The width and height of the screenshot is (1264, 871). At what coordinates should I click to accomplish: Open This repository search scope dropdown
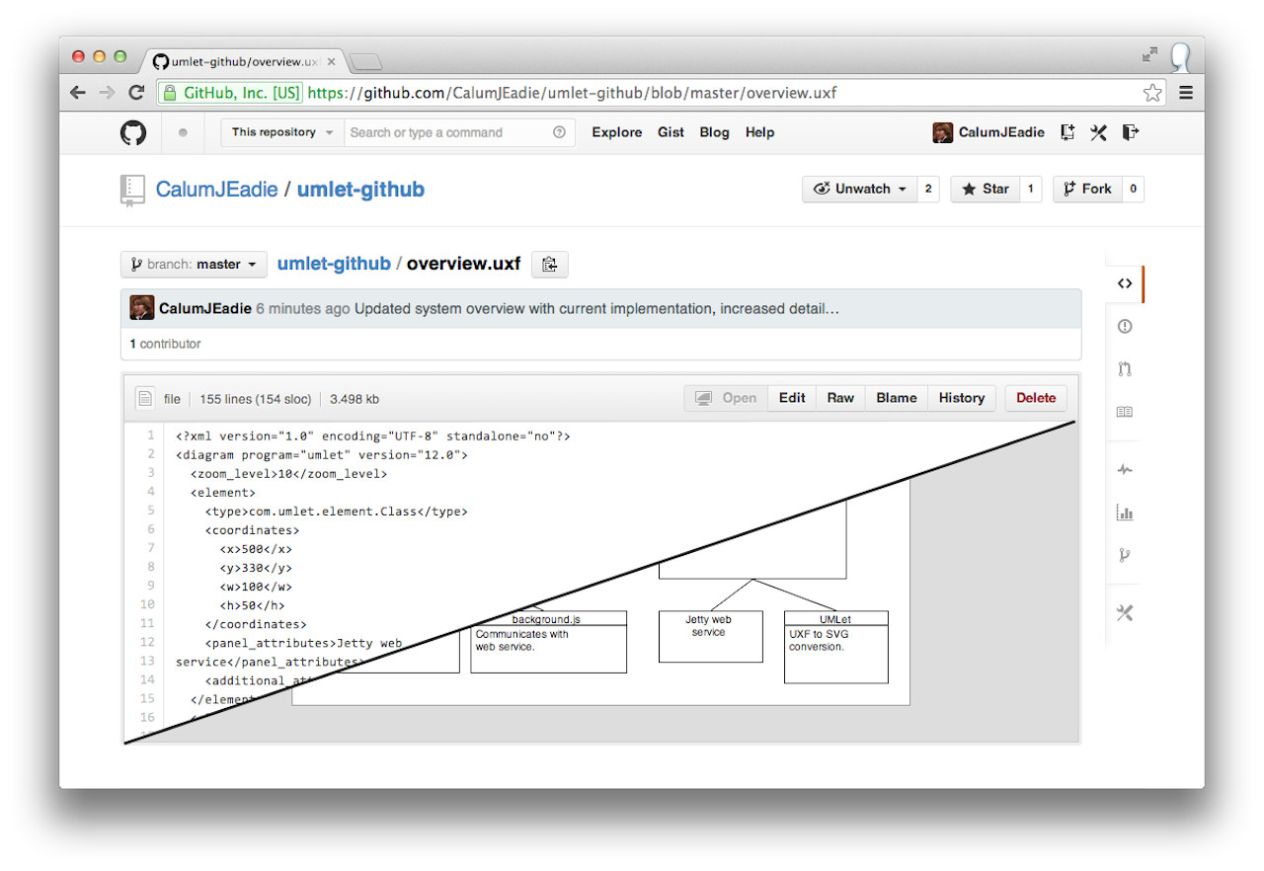pos(282,132)
